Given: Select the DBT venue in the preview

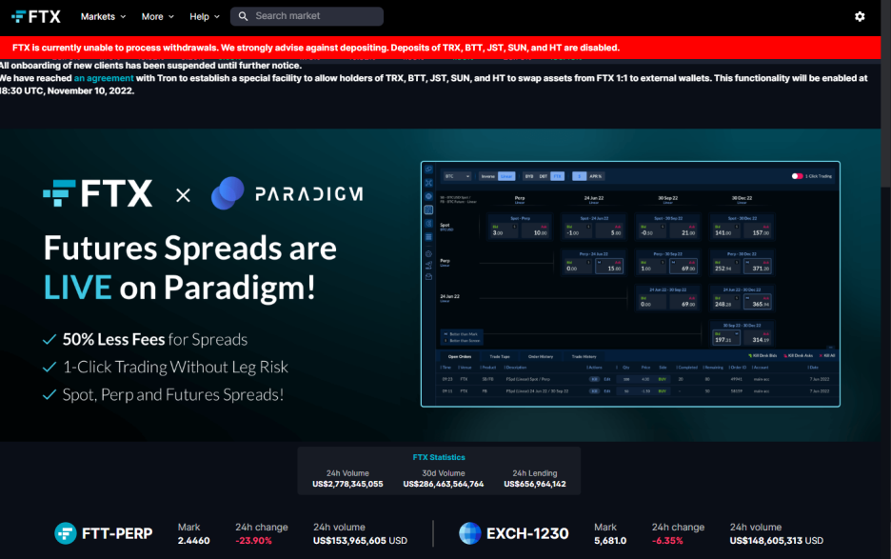Looking at the screenshot, I should click(544, 176).
